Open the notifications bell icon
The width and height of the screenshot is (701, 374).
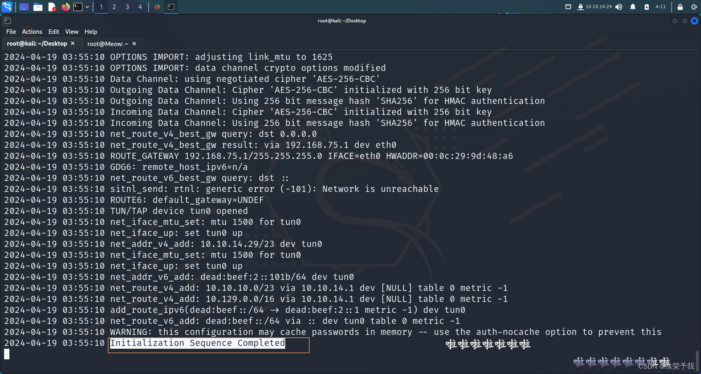pos(633,7)
